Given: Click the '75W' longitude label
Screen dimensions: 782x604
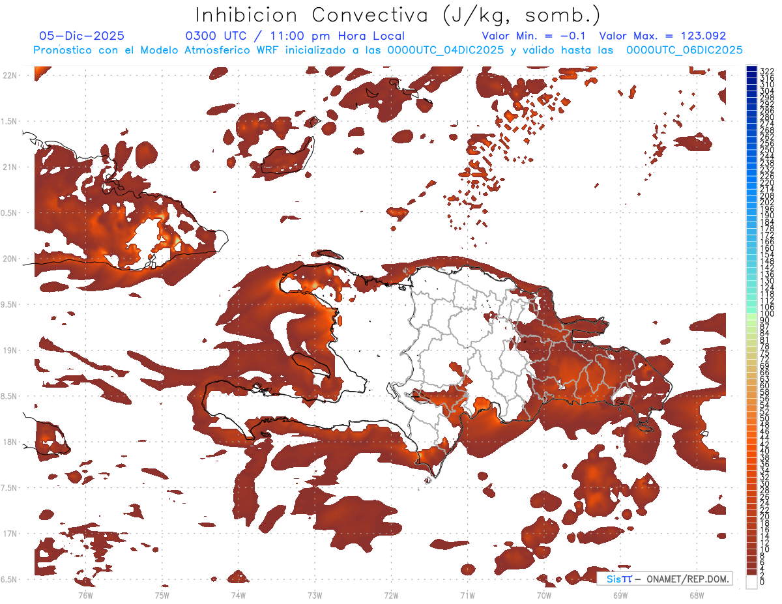Looking at the screenshot, I should (x=162, y=595).
